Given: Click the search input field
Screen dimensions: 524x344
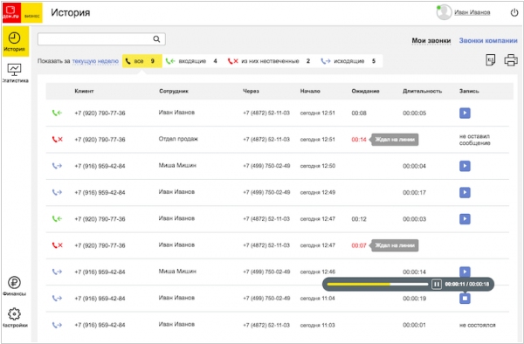Looking at the screenshot, I should pos(101,39).
